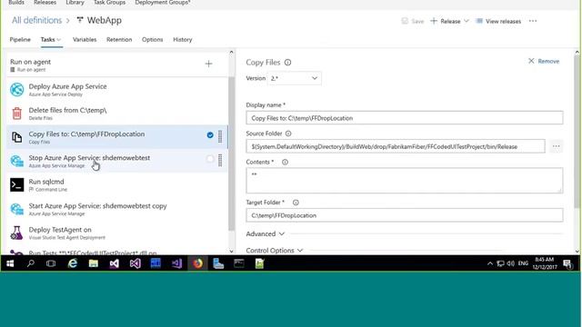This screenshot has width=582, height=327.
Task: Click ENG language indicator in tray
Action: point(523,263)
